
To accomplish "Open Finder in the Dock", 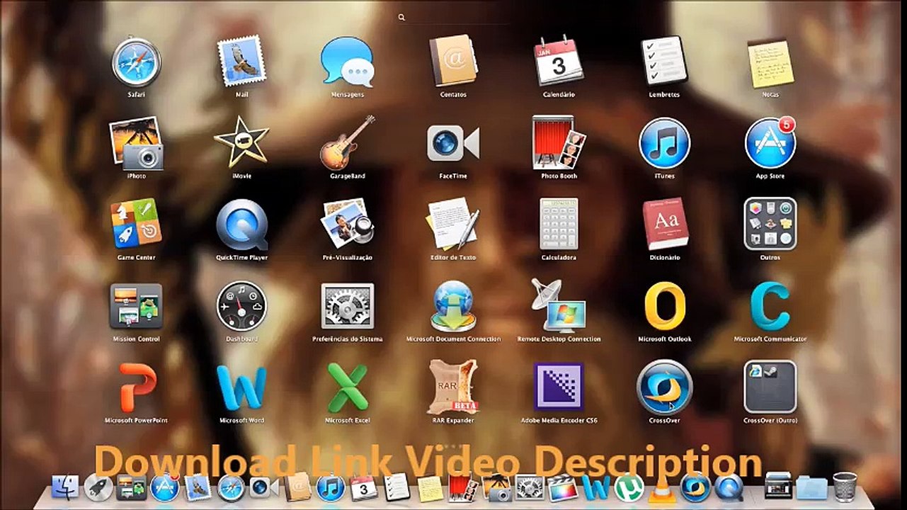I will 66,487.
